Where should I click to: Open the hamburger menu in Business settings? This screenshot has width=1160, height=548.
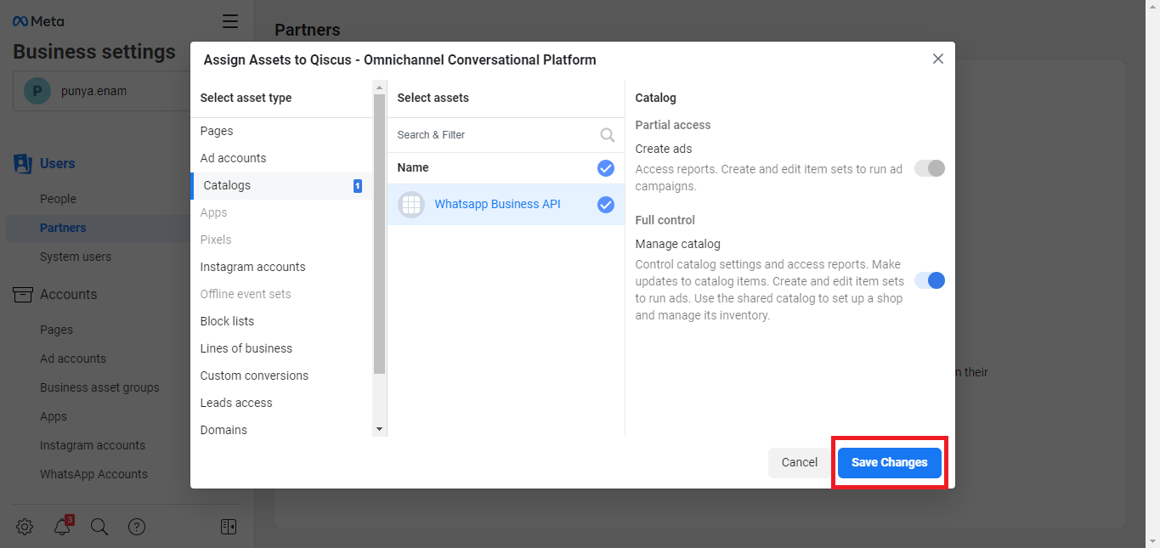click(x=230, y=21)
